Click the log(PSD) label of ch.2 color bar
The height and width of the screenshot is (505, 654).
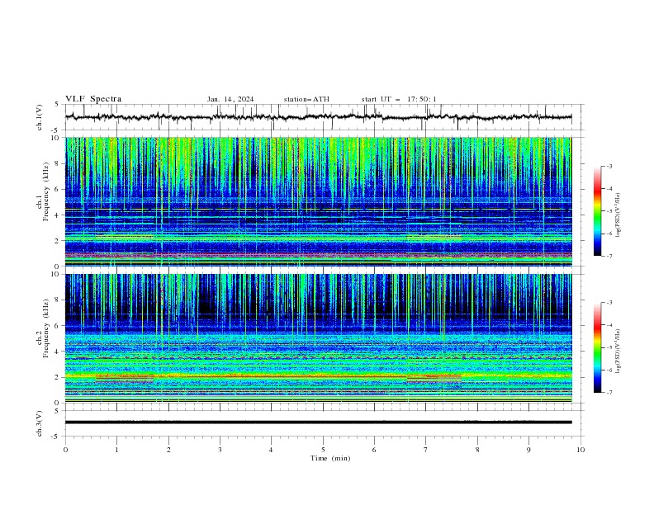coord(618,352)
